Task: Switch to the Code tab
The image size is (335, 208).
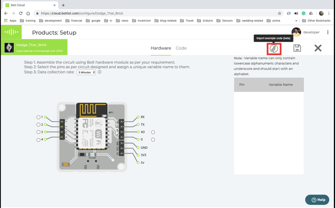Action: click(x=181, y=48)
